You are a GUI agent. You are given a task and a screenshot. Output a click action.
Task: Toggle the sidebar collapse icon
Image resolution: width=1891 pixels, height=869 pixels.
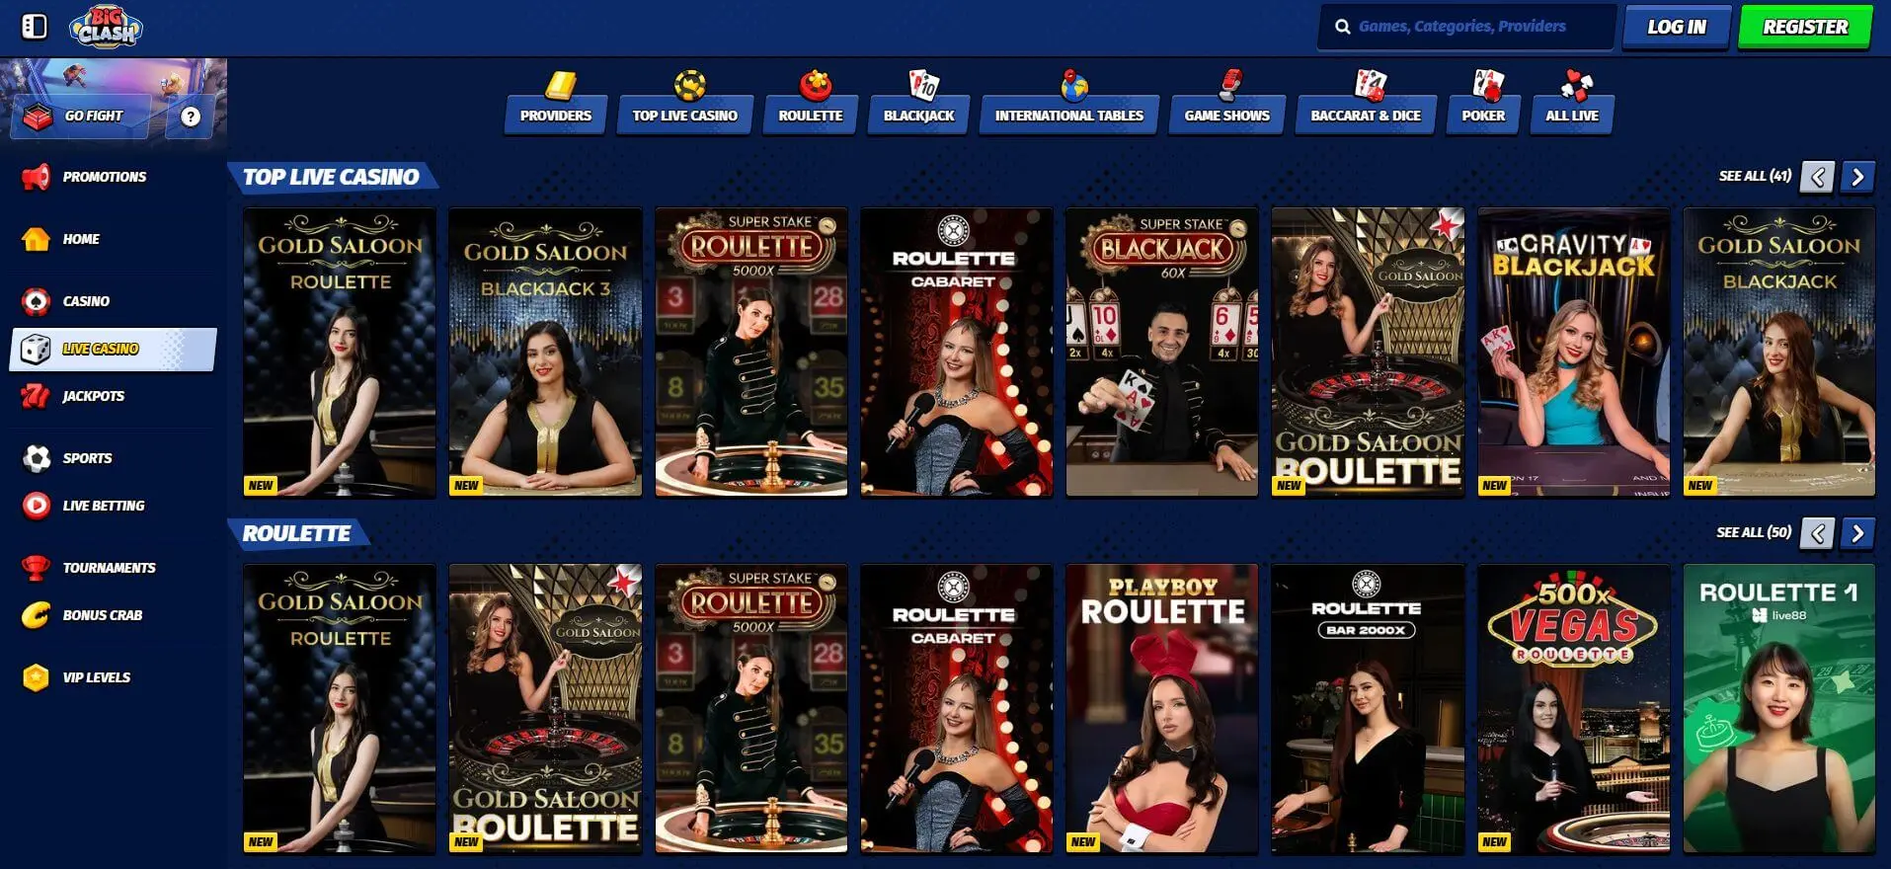point(35,27)
